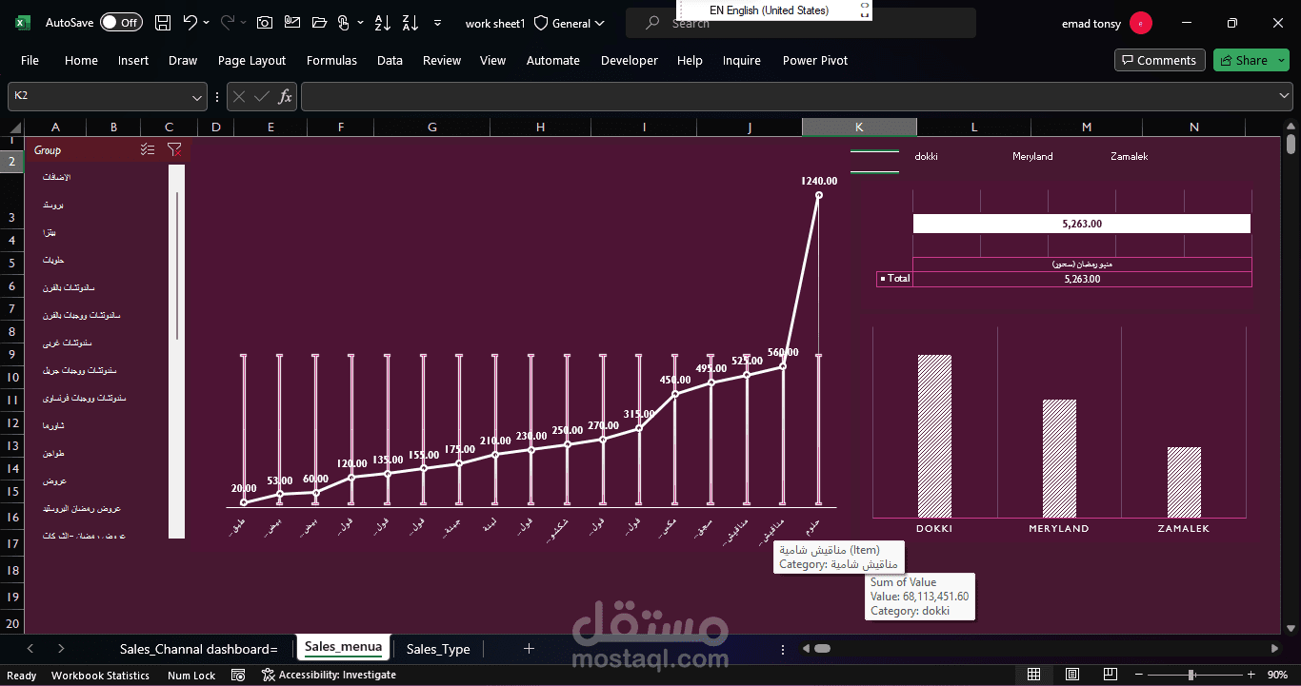Add a new sheet with plus icon

(529, 649)
